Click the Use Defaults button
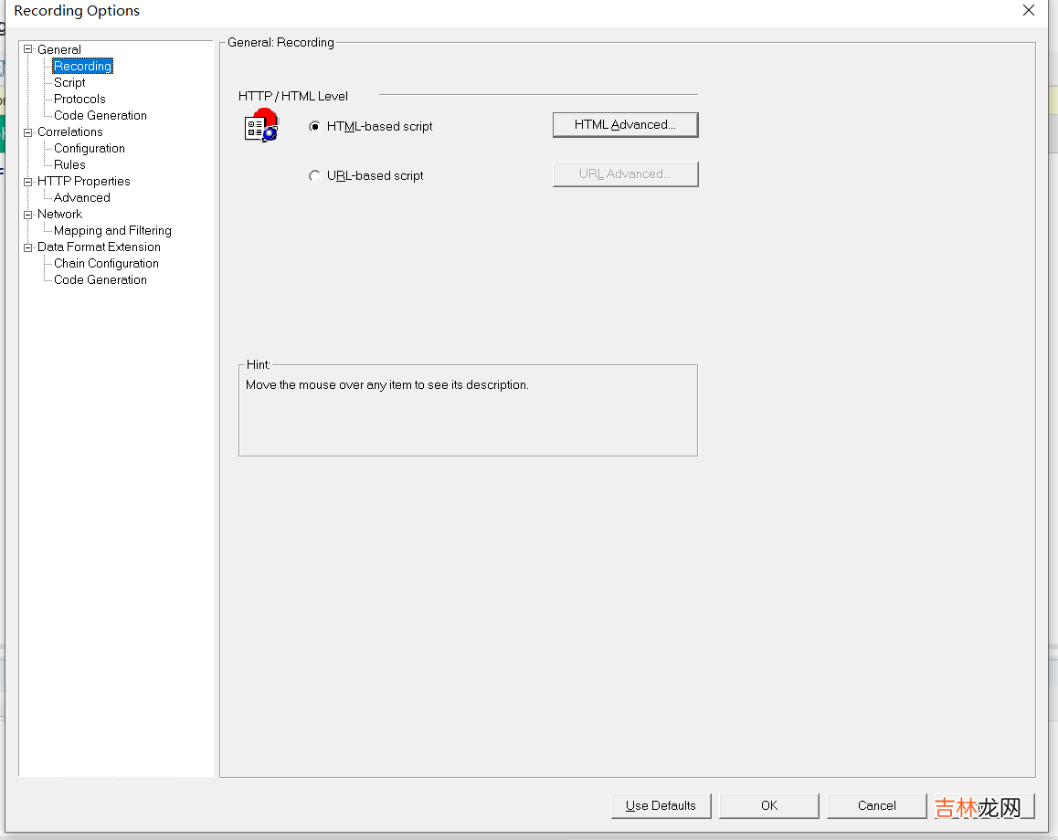Screen dimensions: 1058x840 pyautogui.click(x=661, y=805)
